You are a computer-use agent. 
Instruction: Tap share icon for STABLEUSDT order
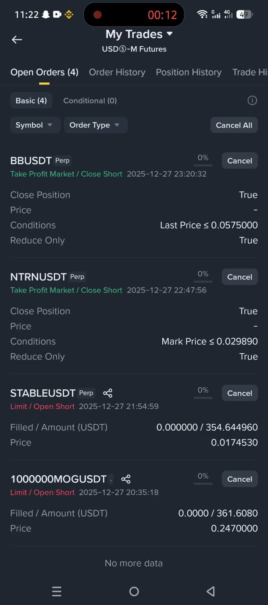click(108, 393)
